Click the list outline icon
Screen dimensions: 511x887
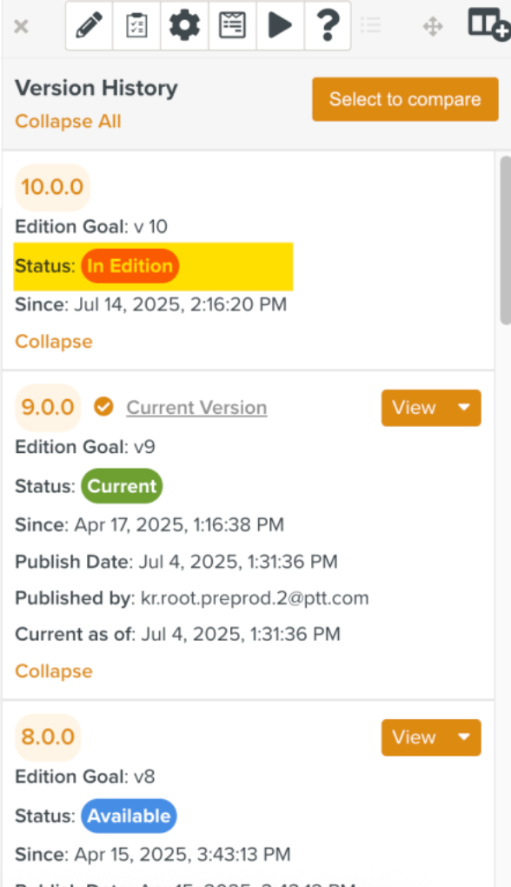point(371,25)
